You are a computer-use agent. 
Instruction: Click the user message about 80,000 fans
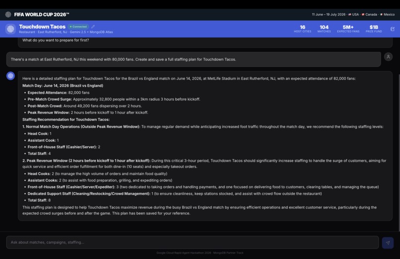194,59
